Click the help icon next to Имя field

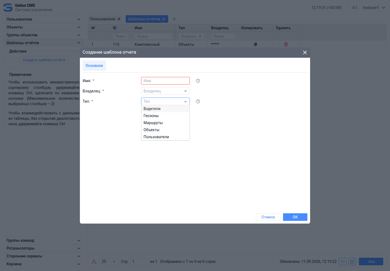pyautogui.click(x=198, y=81)
